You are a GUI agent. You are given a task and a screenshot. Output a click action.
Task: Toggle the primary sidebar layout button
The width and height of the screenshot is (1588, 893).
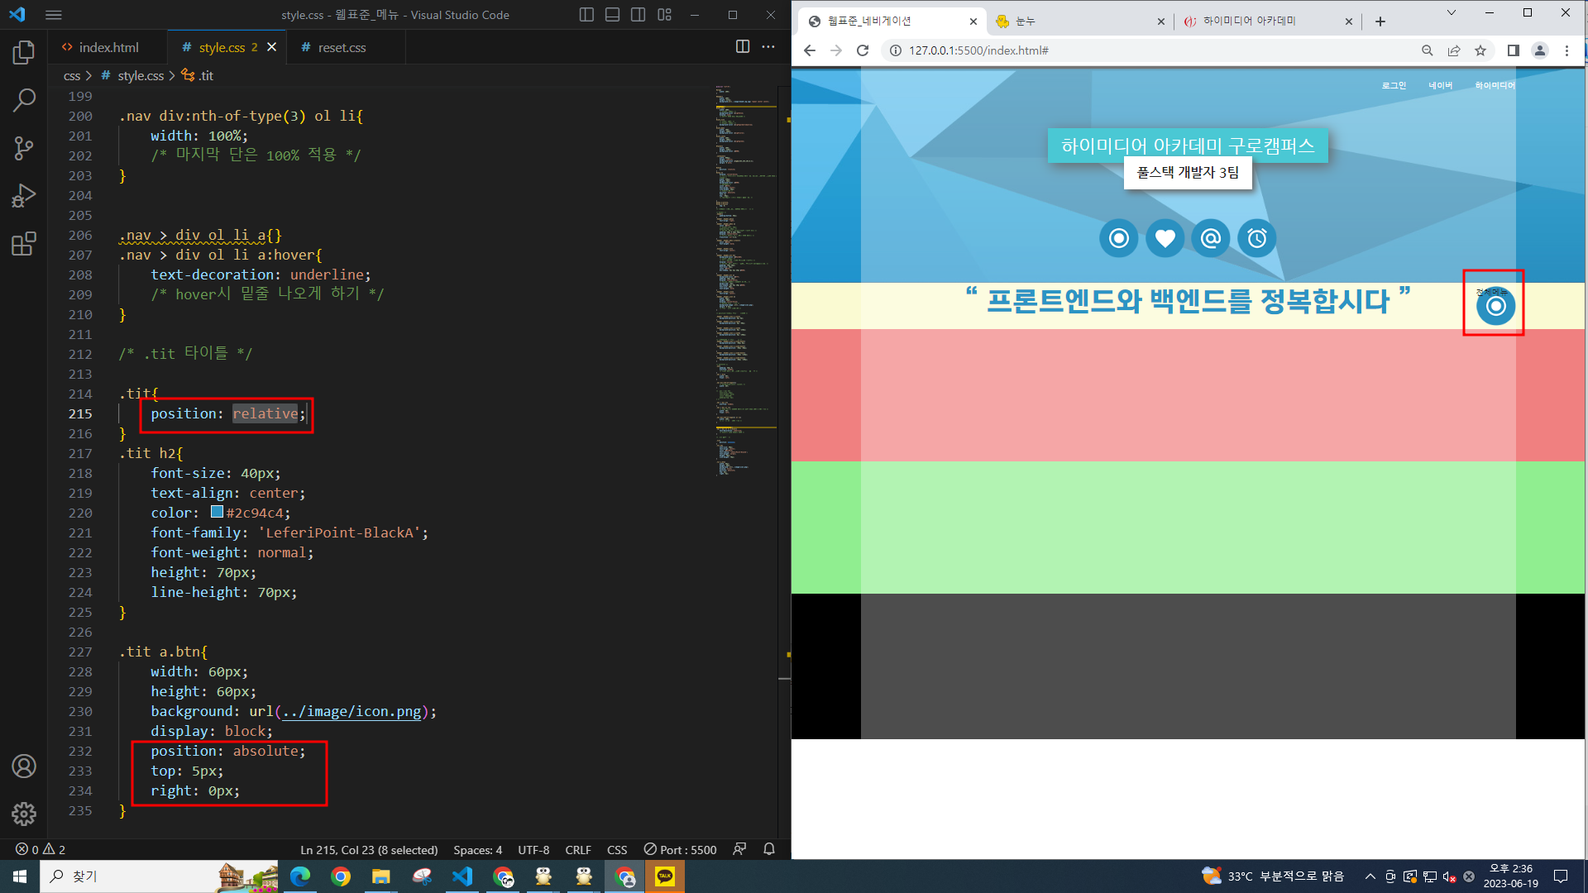pos(586,15)
